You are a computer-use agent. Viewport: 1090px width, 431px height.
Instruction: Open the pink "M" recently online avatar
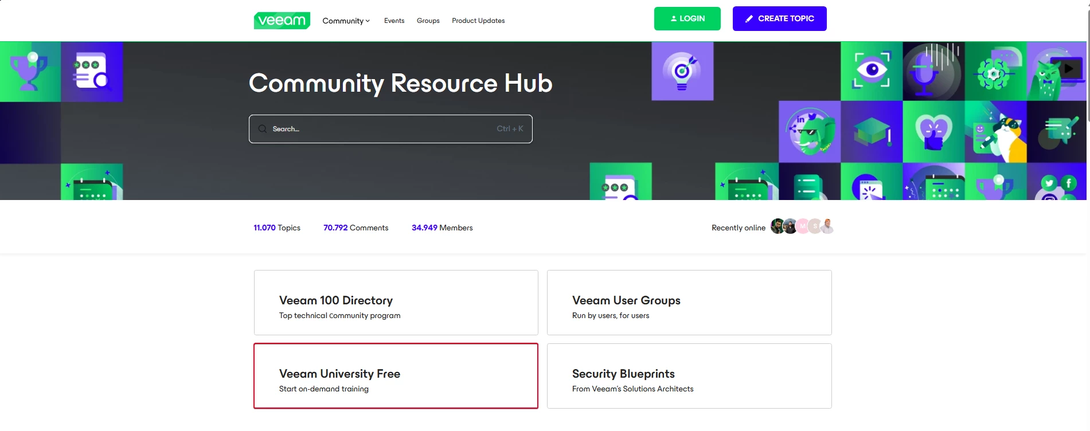tap(803, 226)
